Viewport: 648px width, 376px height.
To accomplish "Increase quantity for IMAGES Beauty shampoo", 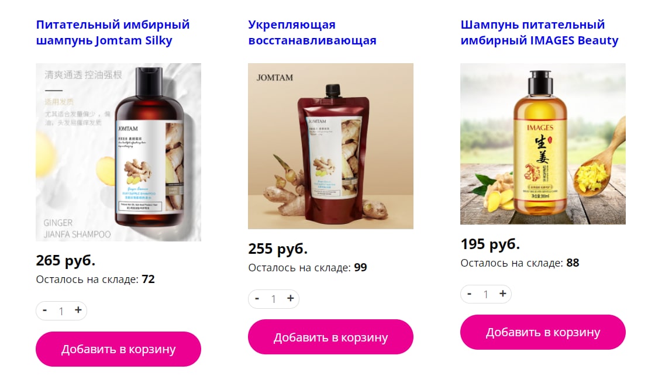I will point(502,294).
